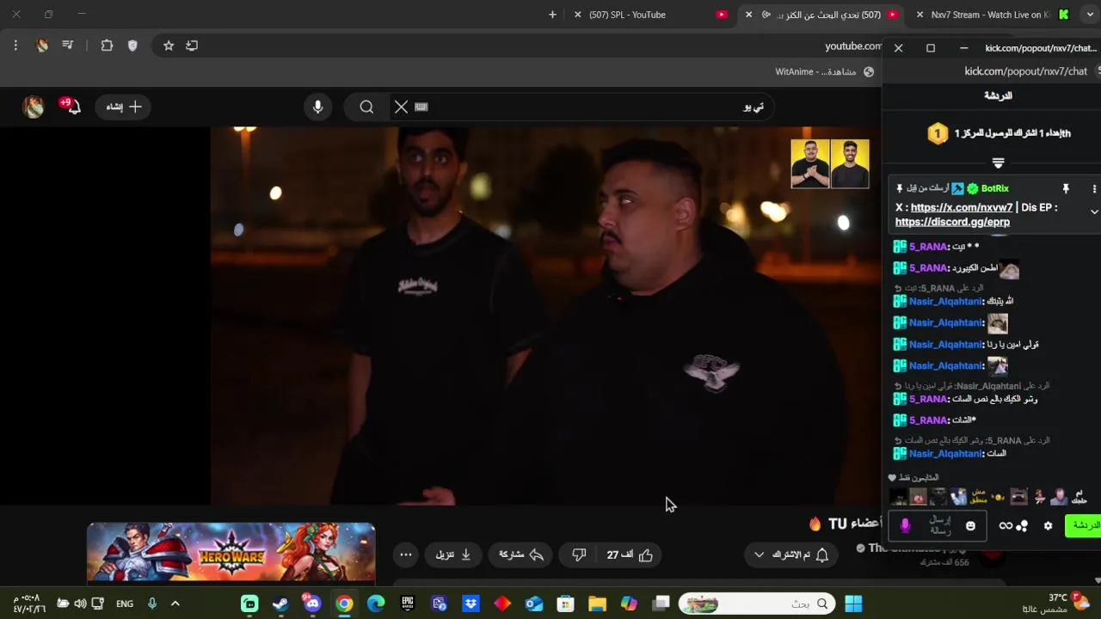Screen dimensions: 1101x619
Task: Switch the ENG input language indicator
Action: pos(125,604)
